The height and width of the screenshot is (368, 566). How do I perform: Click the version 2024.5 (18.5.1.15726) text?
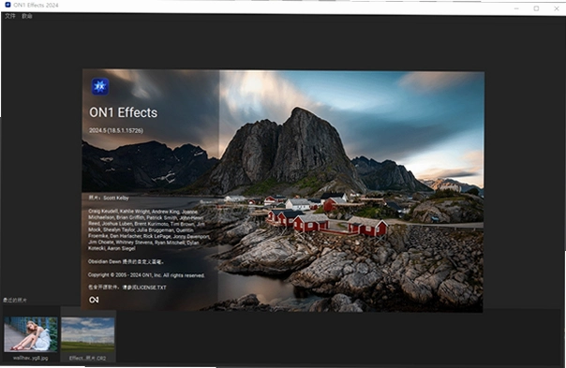116,130
